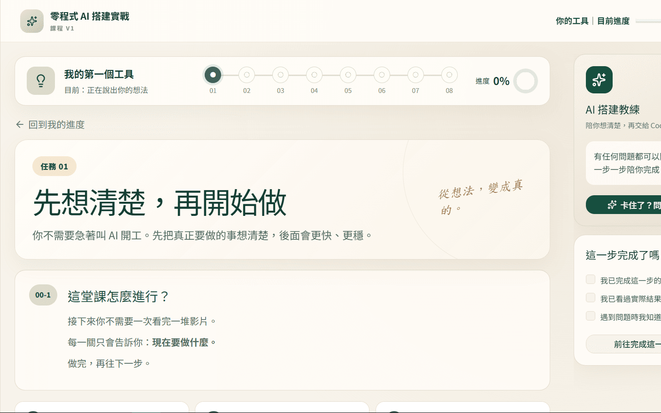Image resolution: width=661 pixels, height=413 pixels.
Task: Click the 任務 01 badge
Action: [x=54, y=166]
